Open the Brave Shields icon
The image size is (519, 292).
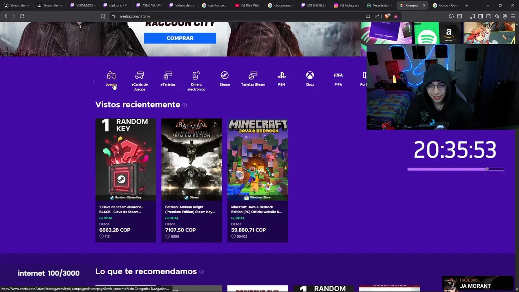pos(387,16)
